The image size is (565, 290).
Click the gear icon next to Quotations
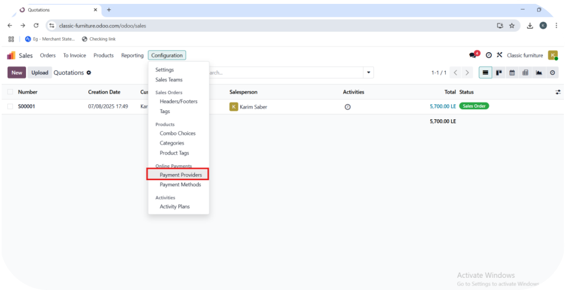89,73
